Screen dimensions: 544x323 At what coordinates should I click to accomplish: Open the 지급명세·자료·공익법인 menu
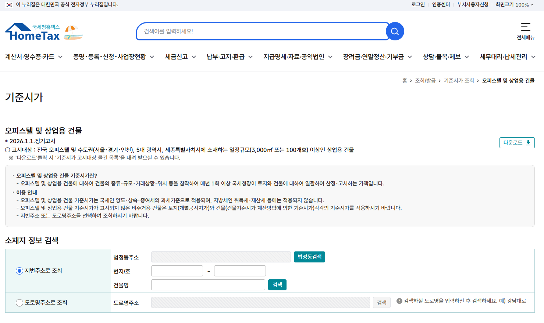(x=294, y=57)
